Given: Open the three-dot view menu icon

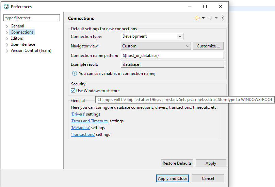Looking at the screenshot, I should coord(223,18).
